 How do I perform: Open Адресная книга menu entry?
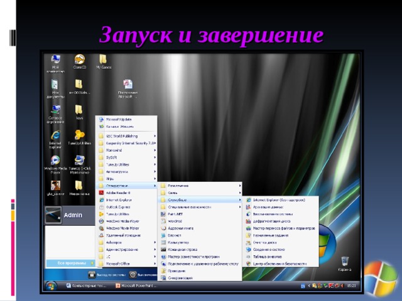click(x=200, y=228)
